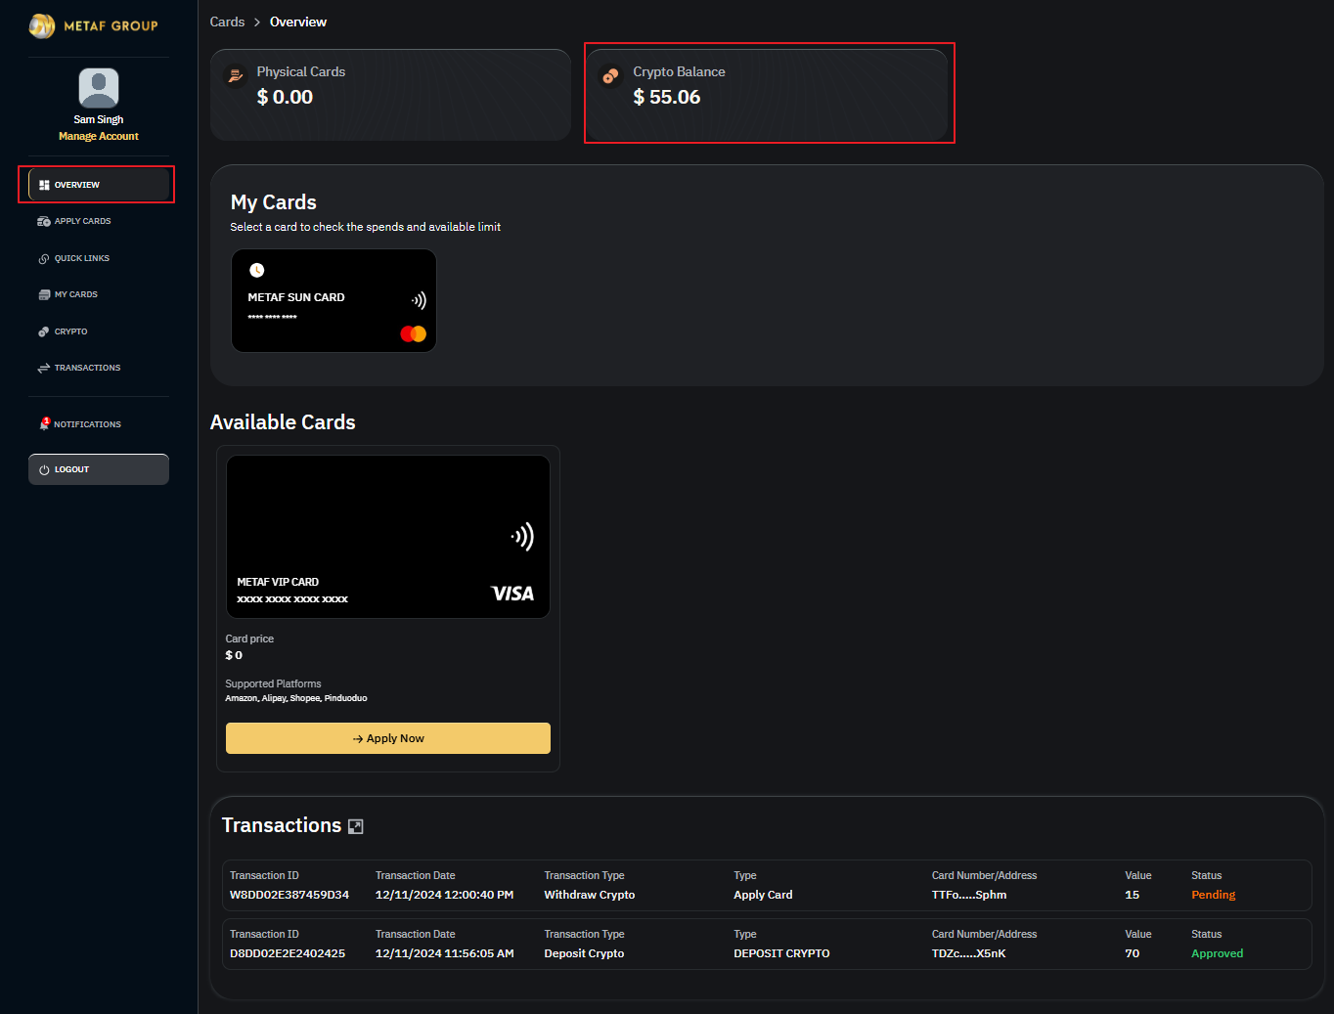Click the Logout power icon
This screenshot has height=1014, width=1334.
pos(44,469)
